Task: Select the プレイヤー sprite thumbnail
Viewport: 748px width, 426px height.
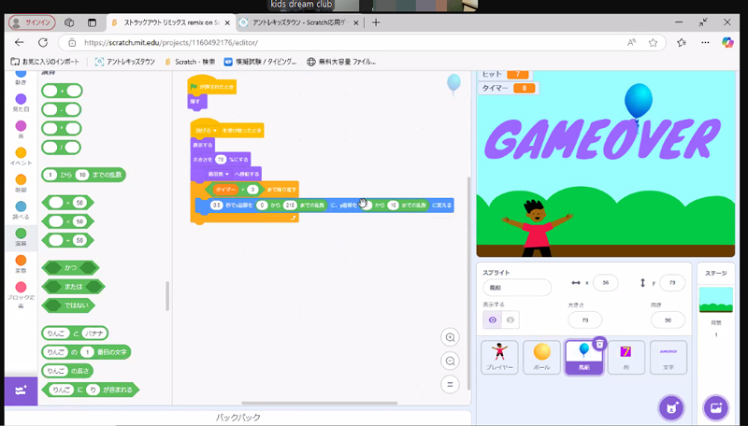Action: coord(499,358)
